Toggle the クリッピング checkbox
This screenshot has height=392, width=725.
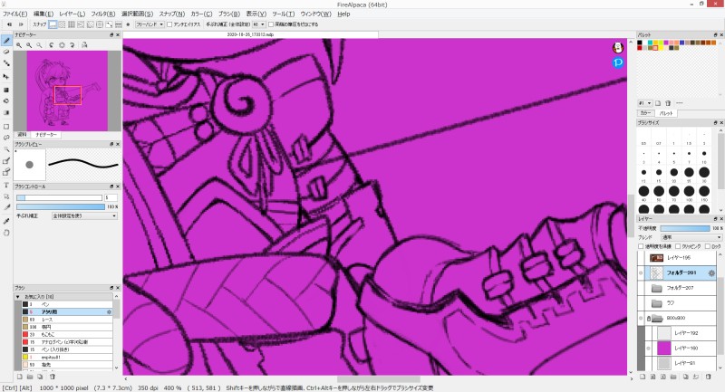pyautogui.click(x=678, y=246)
